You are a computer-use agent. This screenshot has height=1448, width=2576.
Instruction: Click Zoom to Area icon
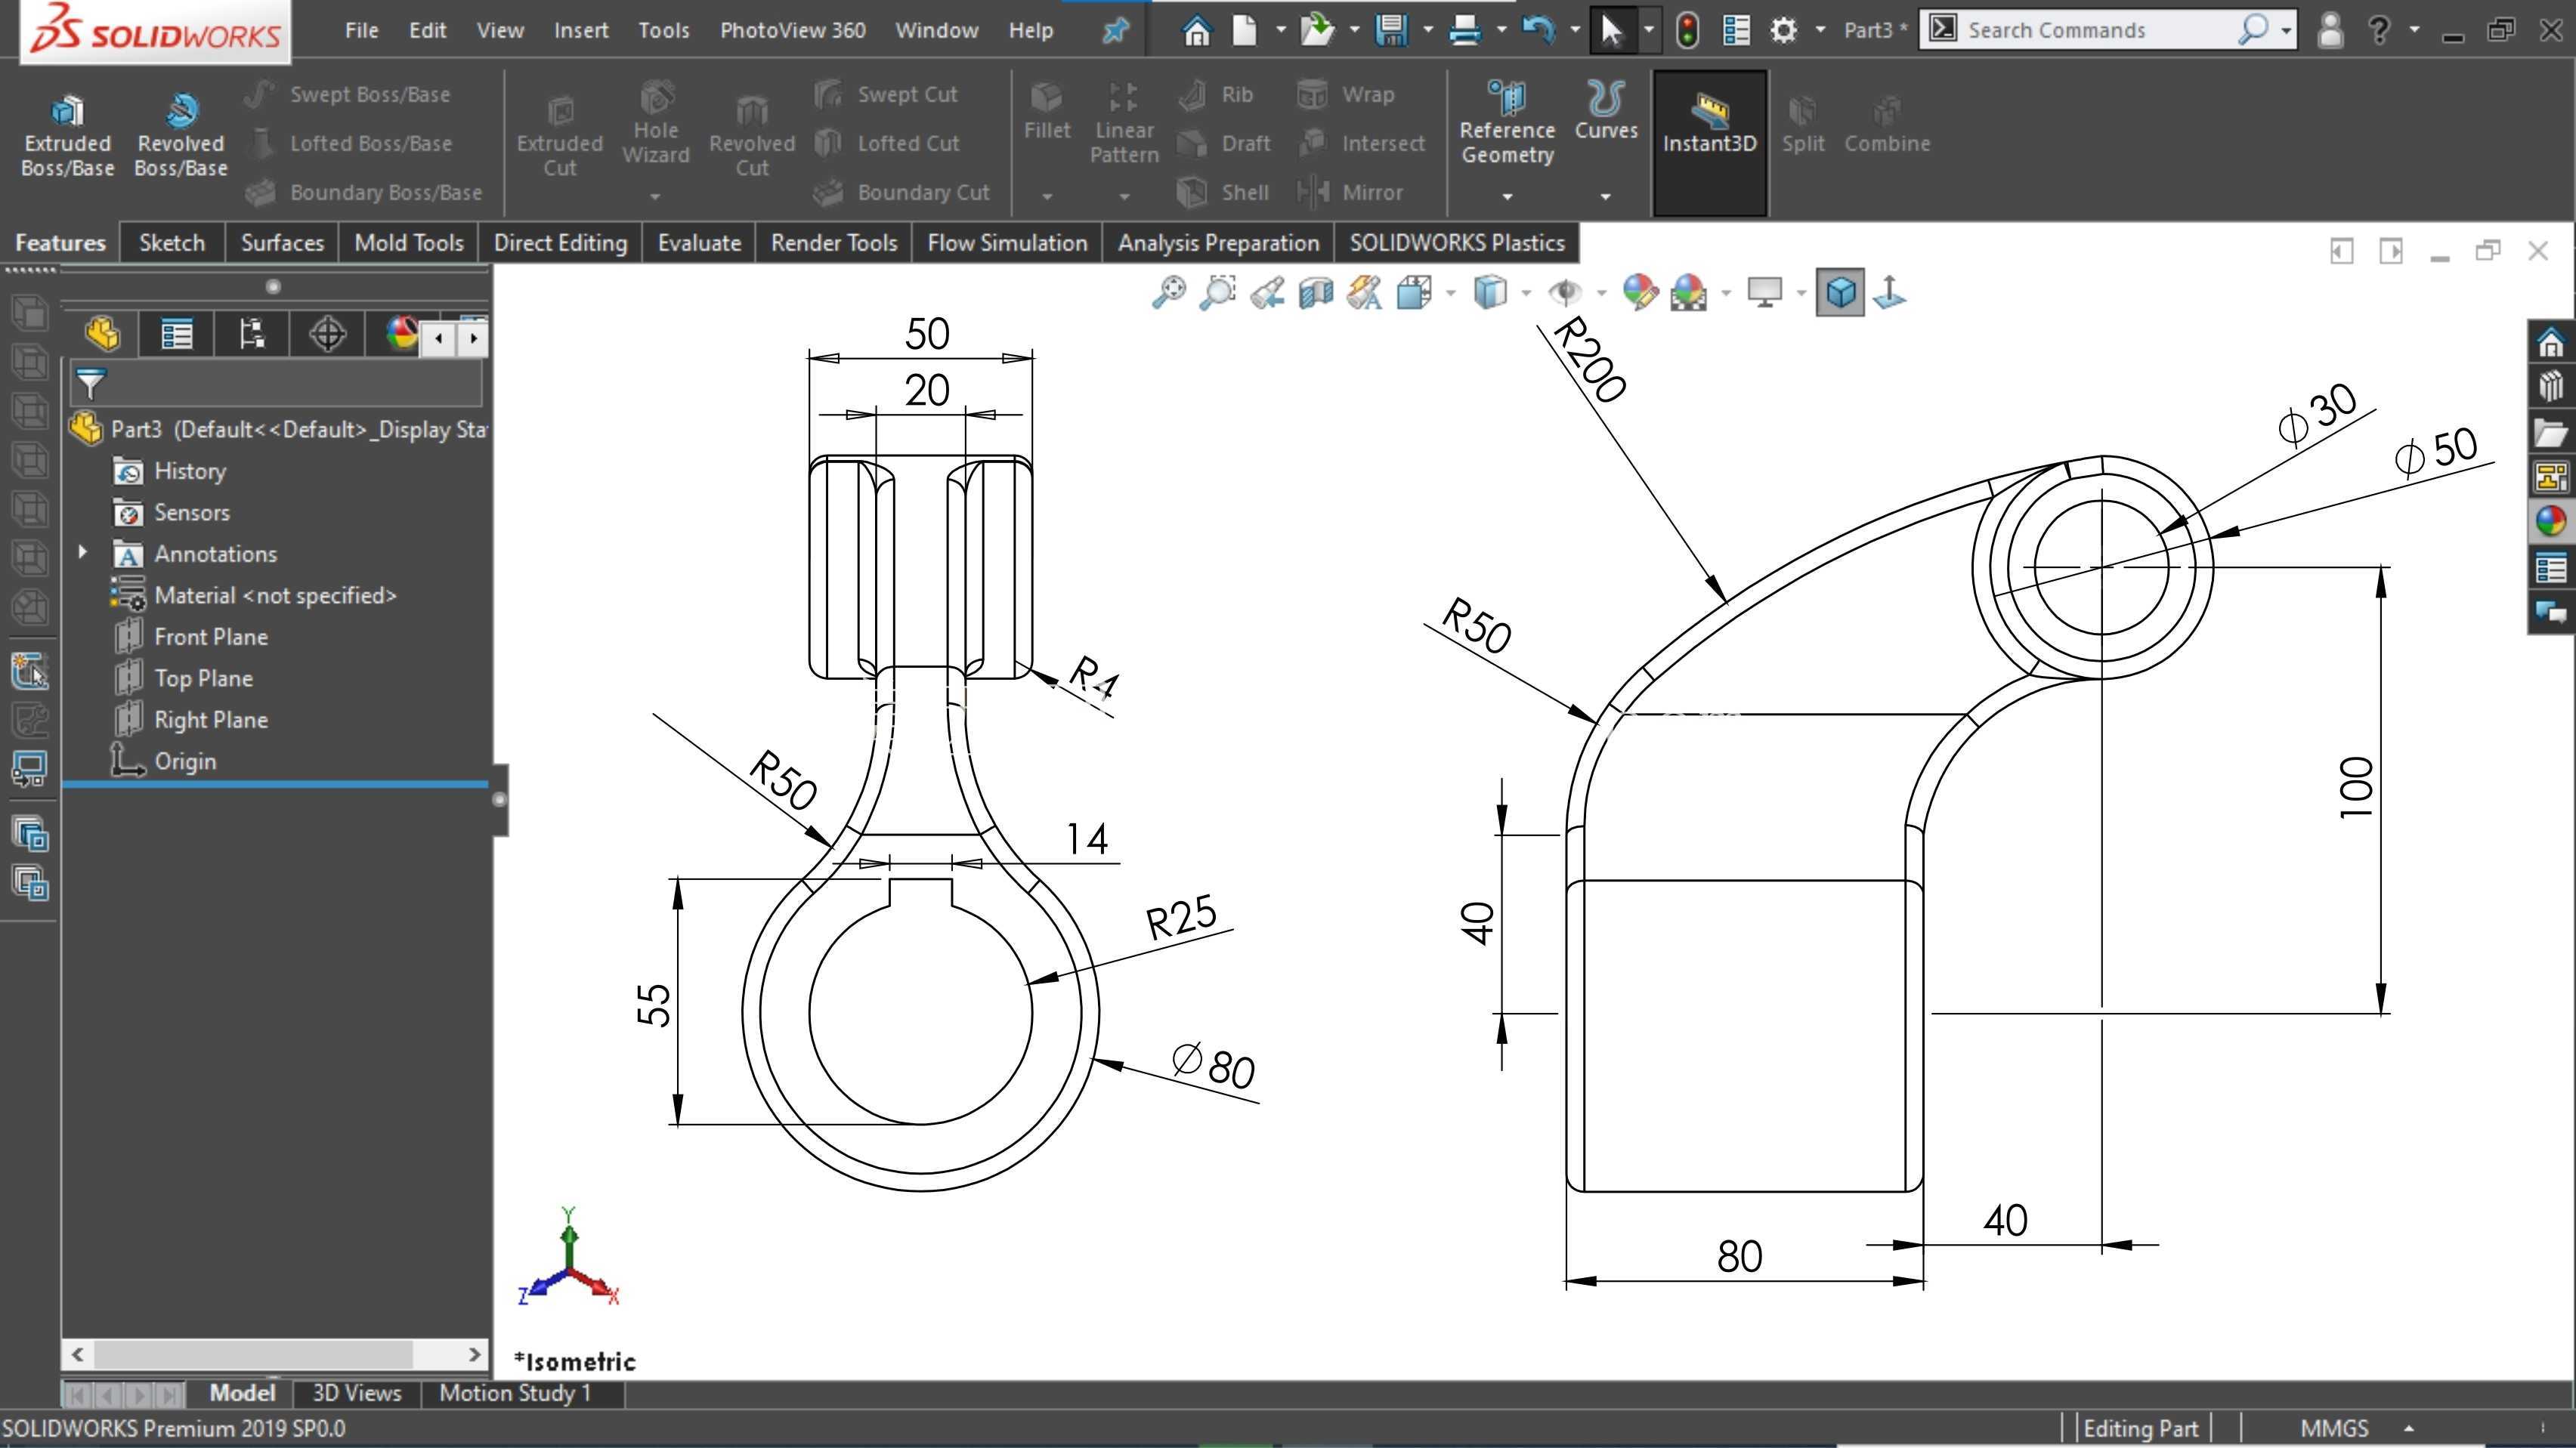click(1217, 293)
